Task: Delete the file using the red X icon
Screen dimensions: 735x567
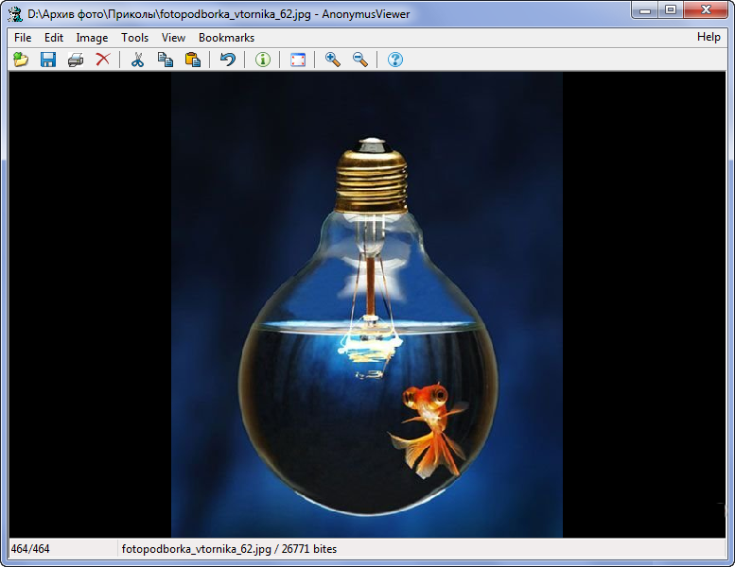Action: 103,60
